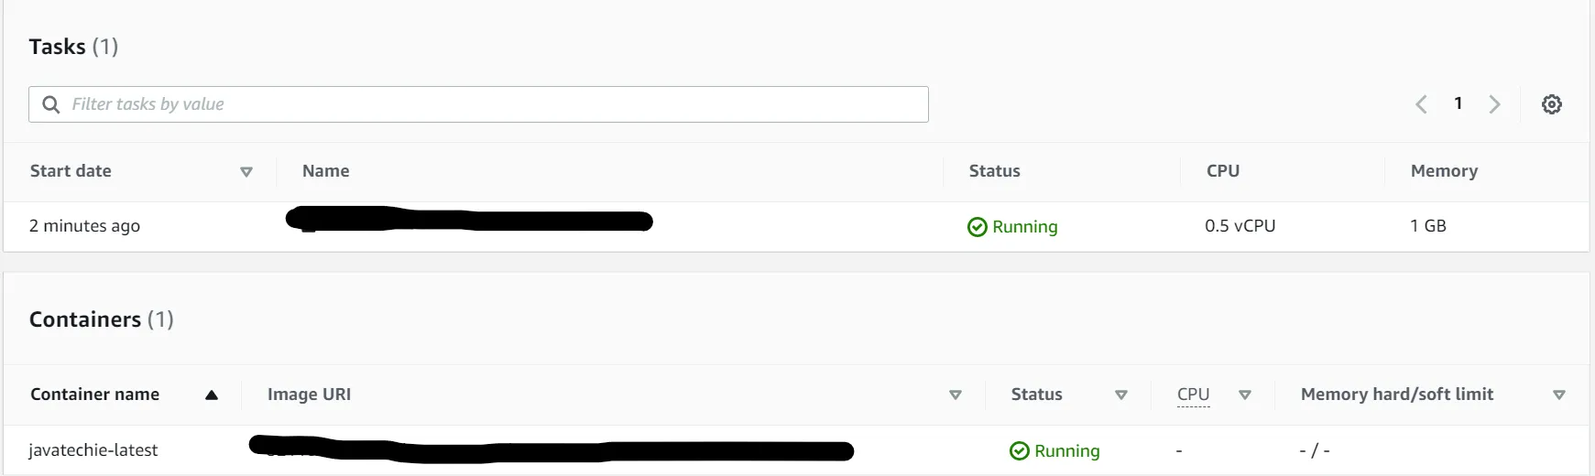Select page 1 in pagination
This screenshot has width=1595, height=476.
click(x=1458, y=103)
